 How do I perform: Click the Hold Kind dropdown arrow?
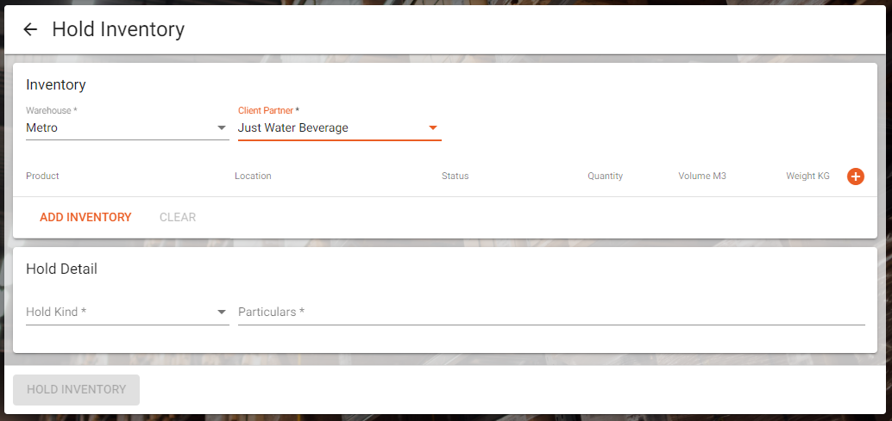point(222,312)
